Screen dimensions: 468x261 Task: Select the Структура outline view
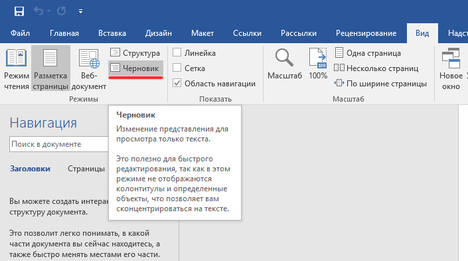tap(135, 53)
